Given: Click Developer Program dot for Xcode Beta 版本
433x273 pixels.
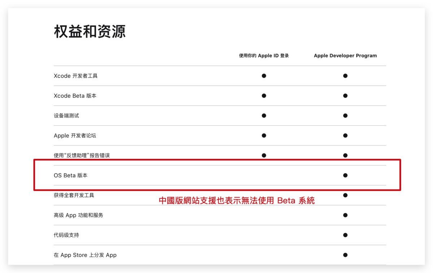Looking at the screenshot, I should coord(345,96).
